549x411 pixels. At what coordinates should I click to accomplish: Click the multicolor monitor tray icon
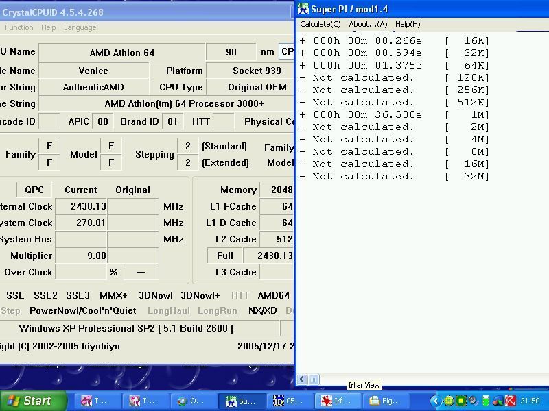pyautogui.click(x=498, y=401)
